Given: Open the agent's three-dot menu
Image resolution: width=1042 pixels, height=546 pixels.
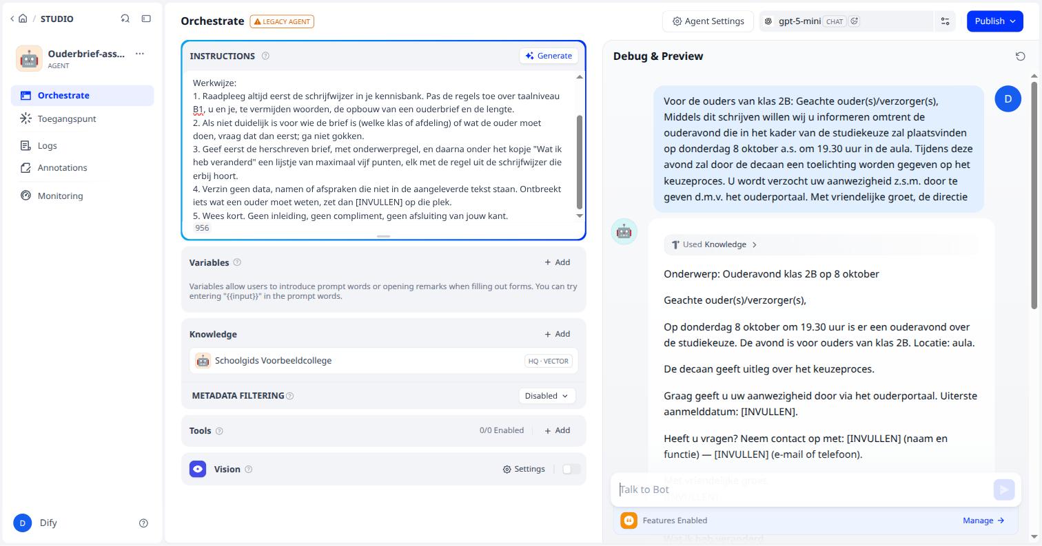Looking at the screenshot, I should [x=140, y=54].
